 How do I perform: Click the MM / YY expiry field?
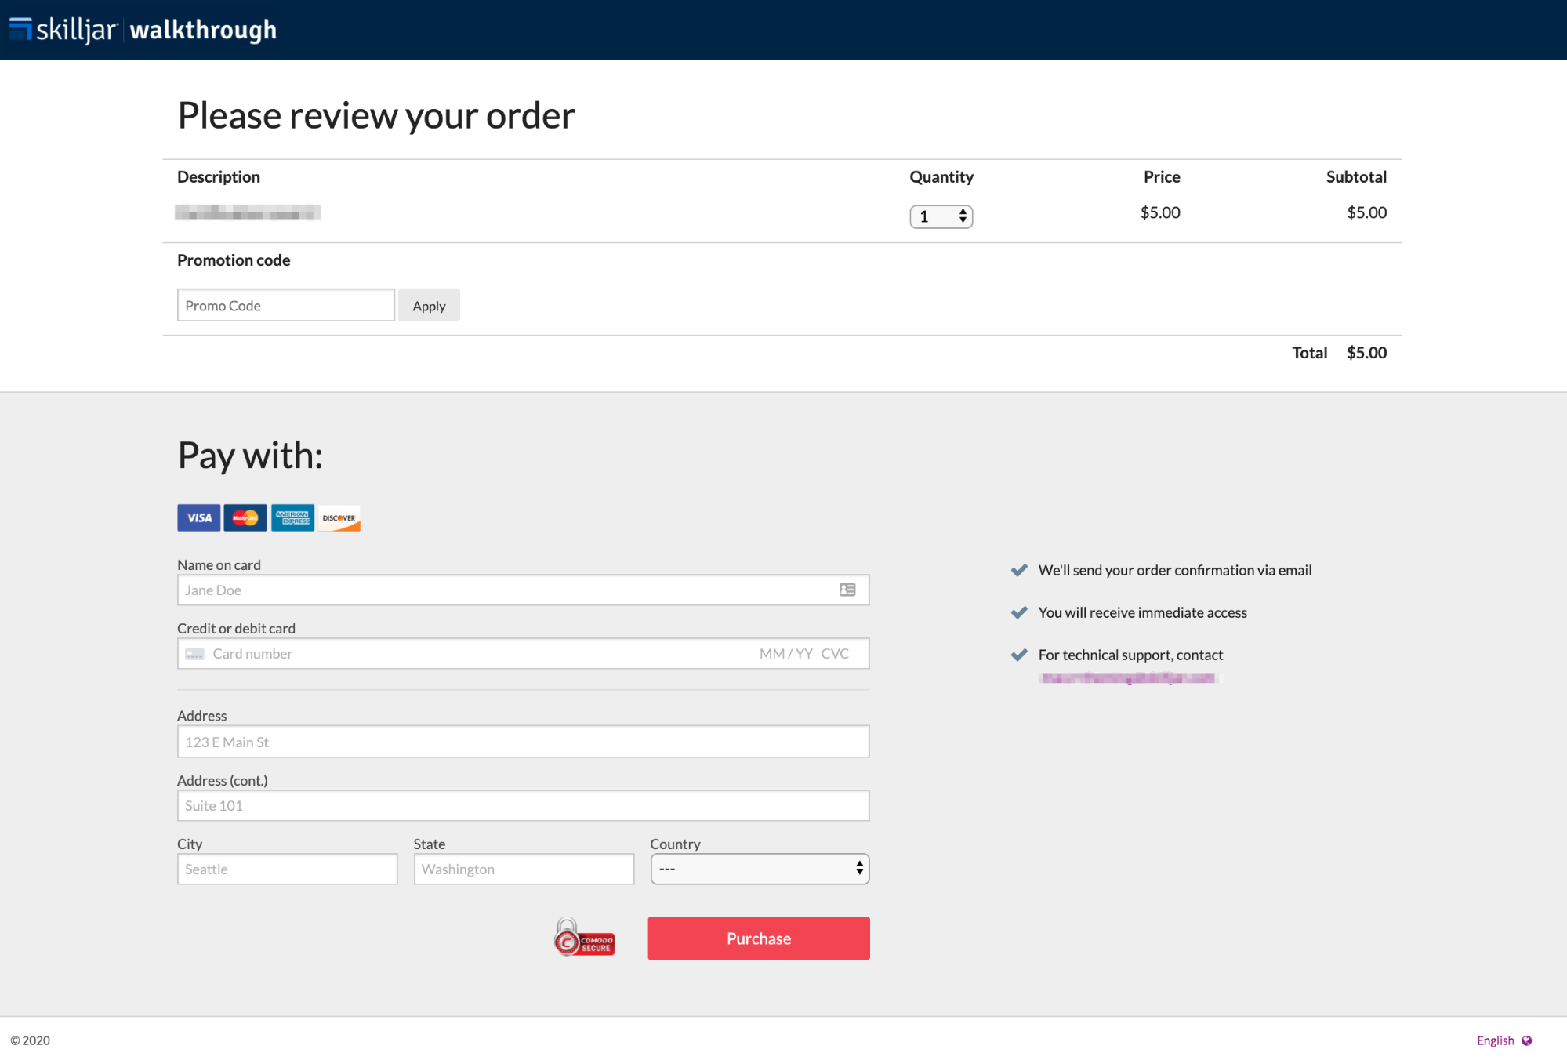coord(785,654)
